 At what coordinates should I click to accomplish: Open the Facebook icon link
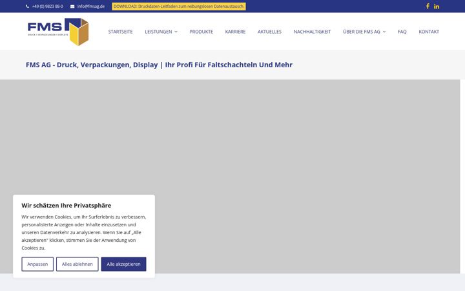point(428,6)
